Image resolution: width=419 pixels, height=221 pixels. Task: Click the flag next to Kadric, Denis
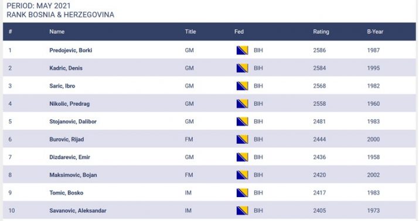(x=242, y=68)
